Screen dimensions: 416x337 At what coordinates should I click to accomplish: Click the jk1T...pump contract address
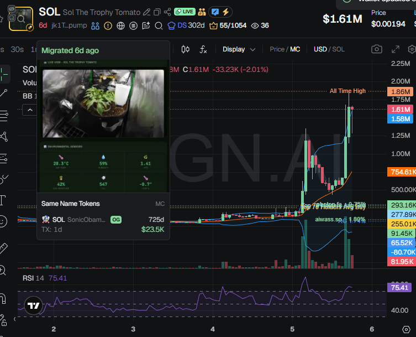coord(69,25)
